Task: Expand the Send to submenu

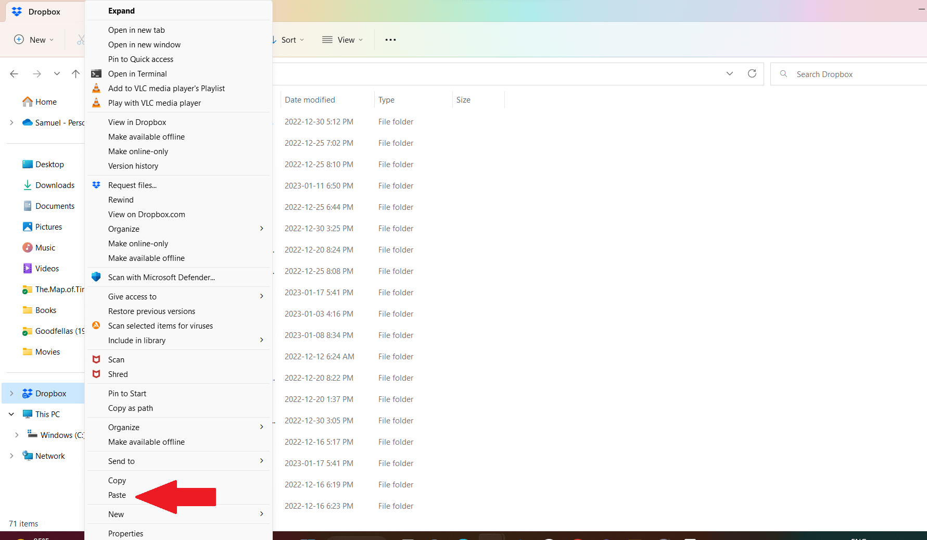Action: [121, 461]
